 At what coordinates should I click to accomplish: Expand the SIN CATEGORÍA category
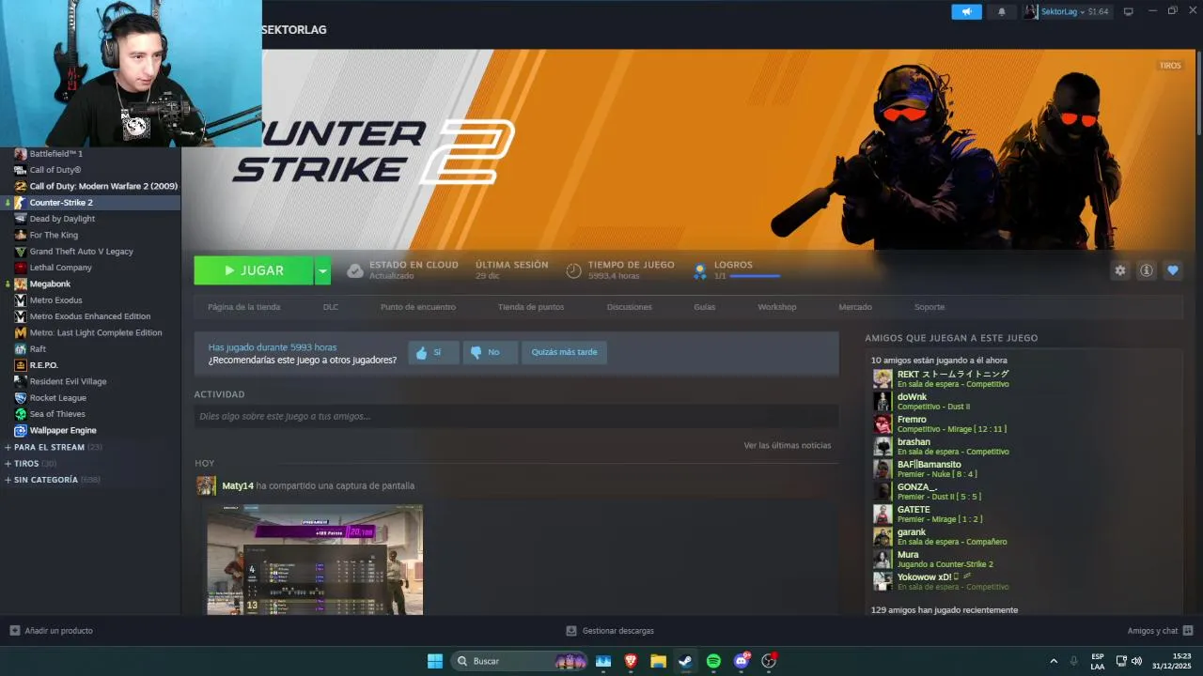pyautogui.click(x=52, y=480)
